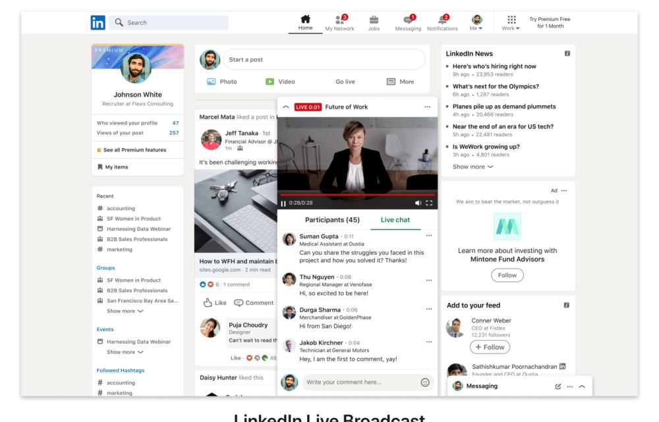This screenshot has height=422, width=659.
Task: Click the Search input field
Action: [x=169, y=22]
